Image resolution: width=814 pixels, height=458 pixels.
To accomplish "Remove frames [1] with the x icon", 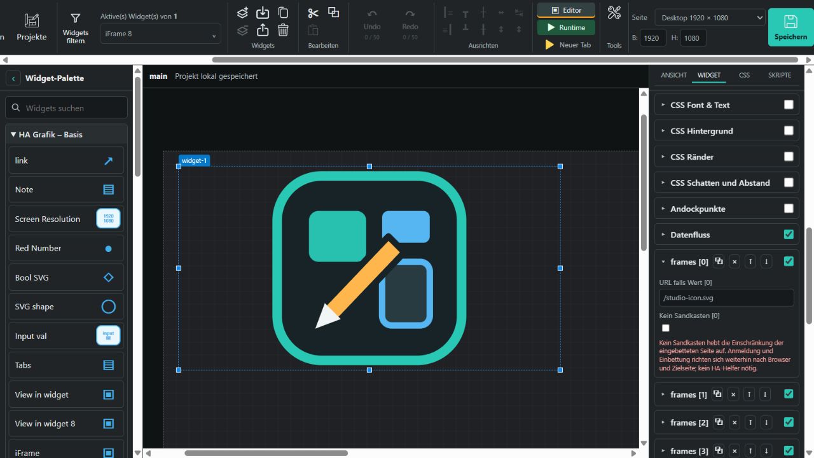I will click(x=733, y=394).
